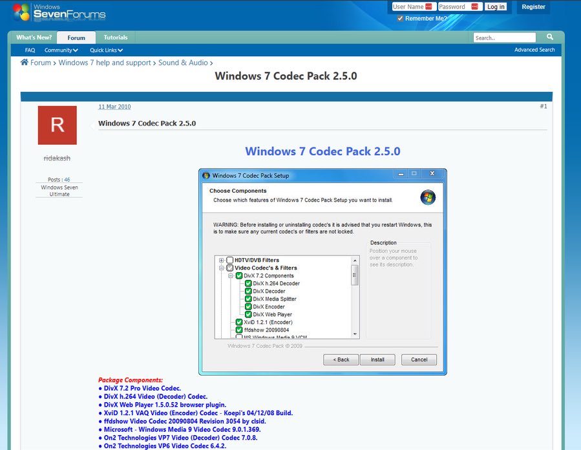Uncheck DivX h.264 Decoder checkbox
This screenshot has width=581, height=450.
point(248,283)
